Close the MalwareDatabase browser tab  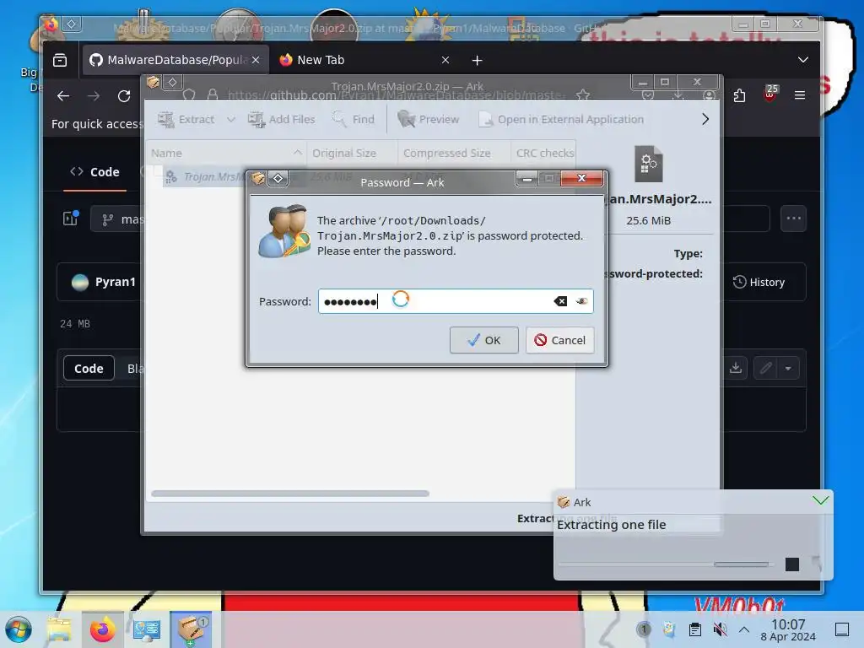coord(256,60)
